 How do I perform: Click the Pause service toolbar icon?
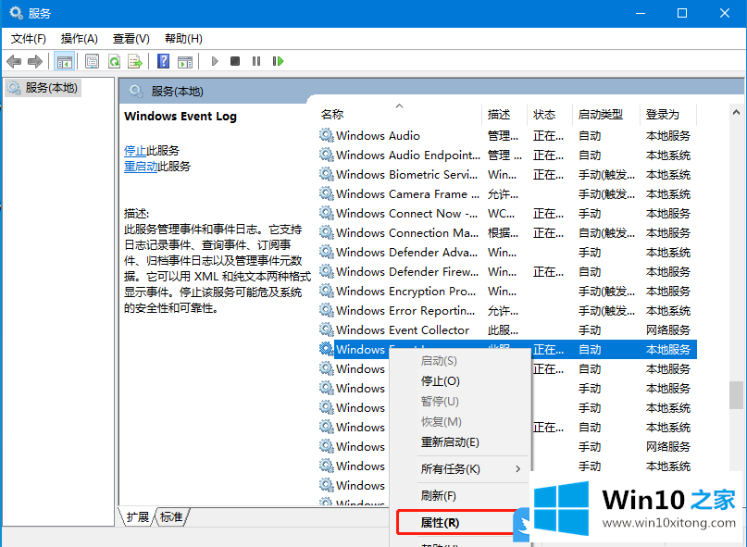(256, 61)
